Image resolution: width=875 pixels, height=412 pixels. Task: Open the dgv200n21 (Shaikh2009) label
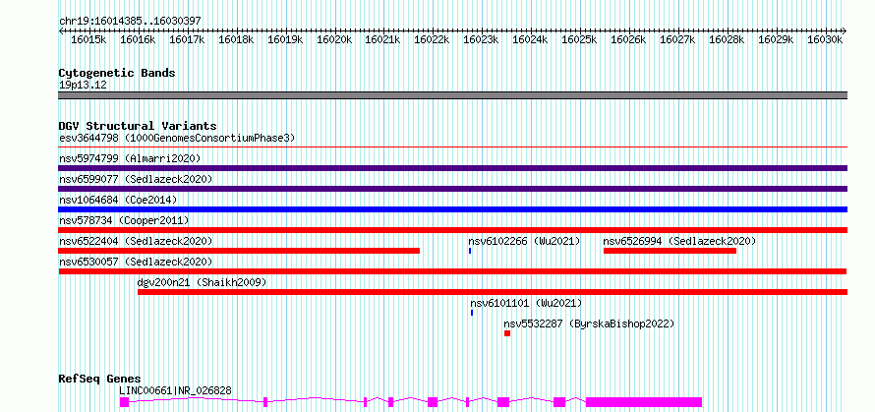click(202, 282)
